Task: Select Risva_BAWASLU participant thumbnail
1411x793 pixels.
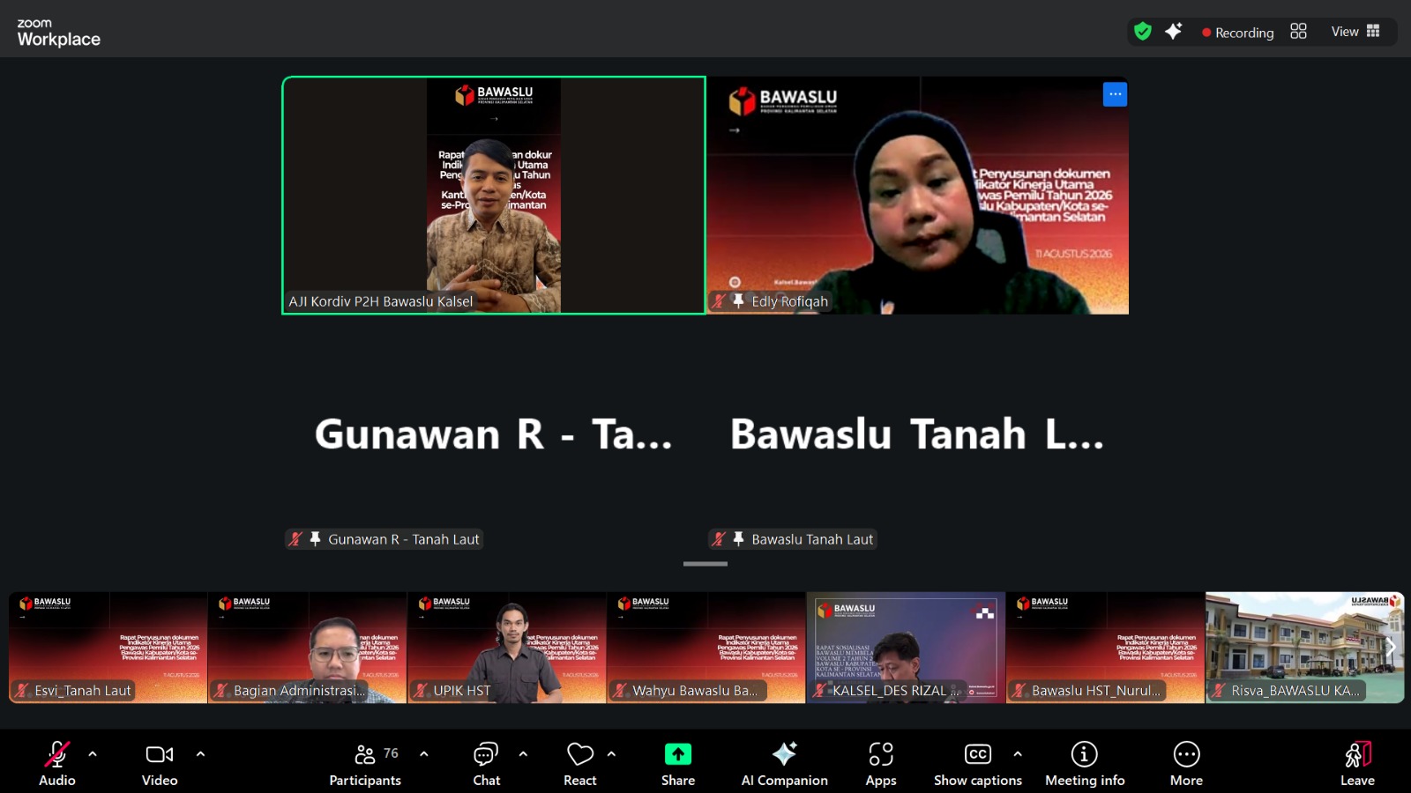Action: coord(1304,648)
